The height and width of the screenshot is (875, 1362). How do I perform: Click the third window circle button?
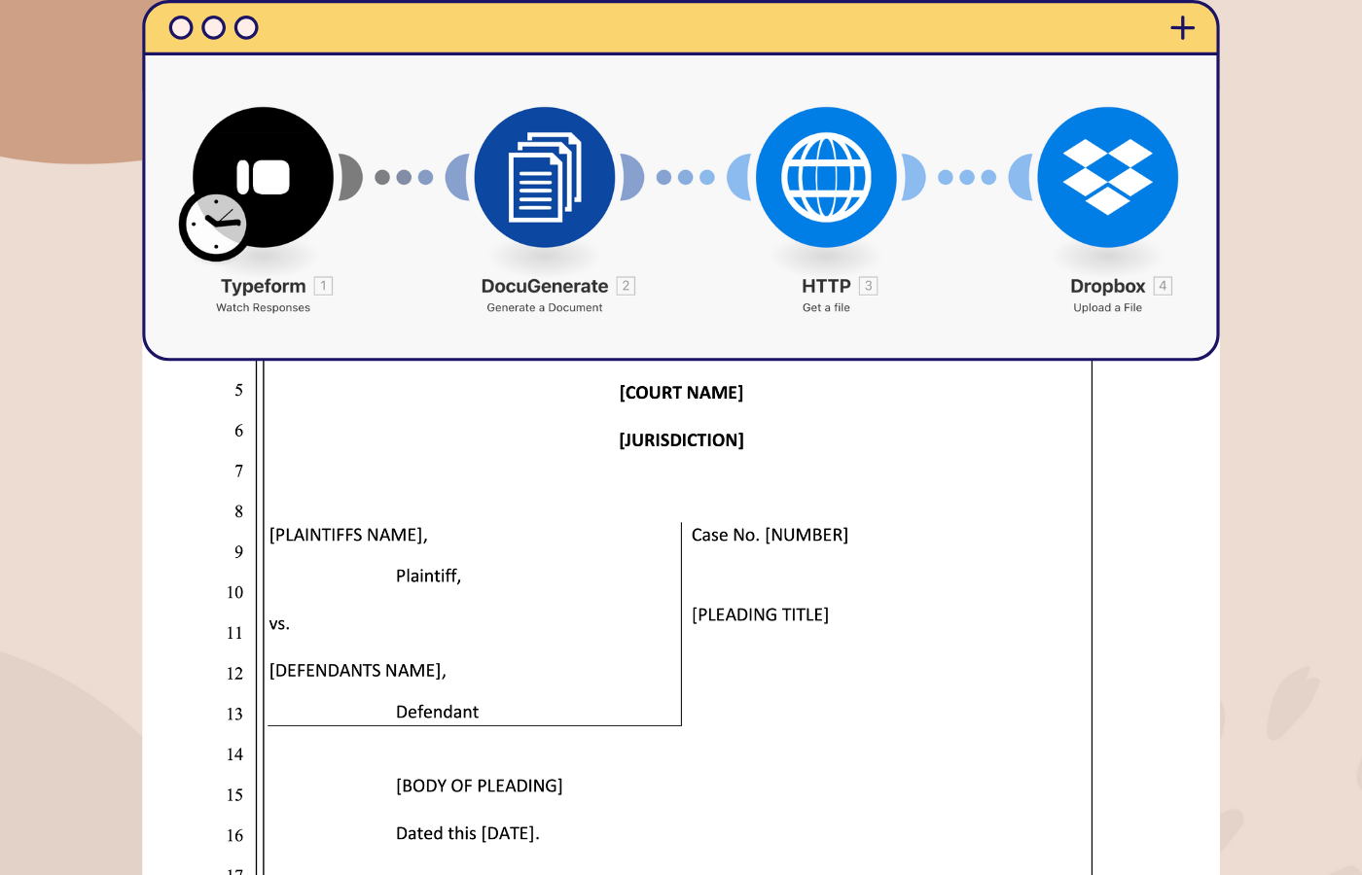point(247,27)
